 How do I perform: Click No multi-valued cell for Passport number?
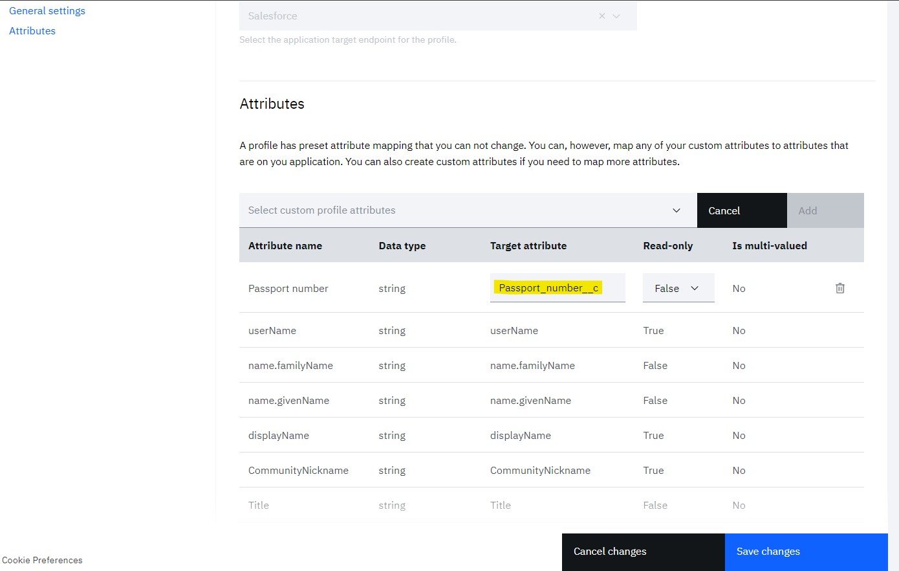pyautogui.click(x=739, y=289)
